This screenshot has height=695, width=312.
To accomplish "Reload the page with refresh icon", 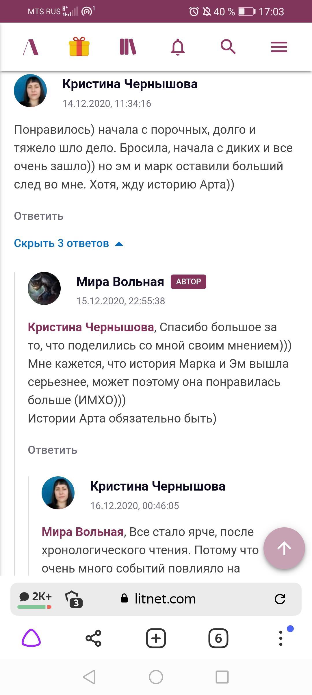I will click(x=280, y=599).
